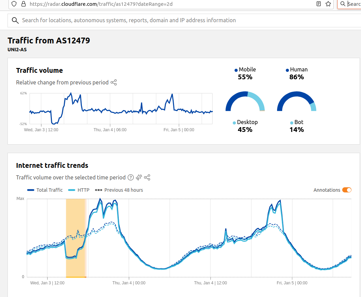Click 'Fri, Jan 5 | 00:00' in trends chart
Image resolution: width=361 pixels, height=297 pixels.
tap(292, 283)
